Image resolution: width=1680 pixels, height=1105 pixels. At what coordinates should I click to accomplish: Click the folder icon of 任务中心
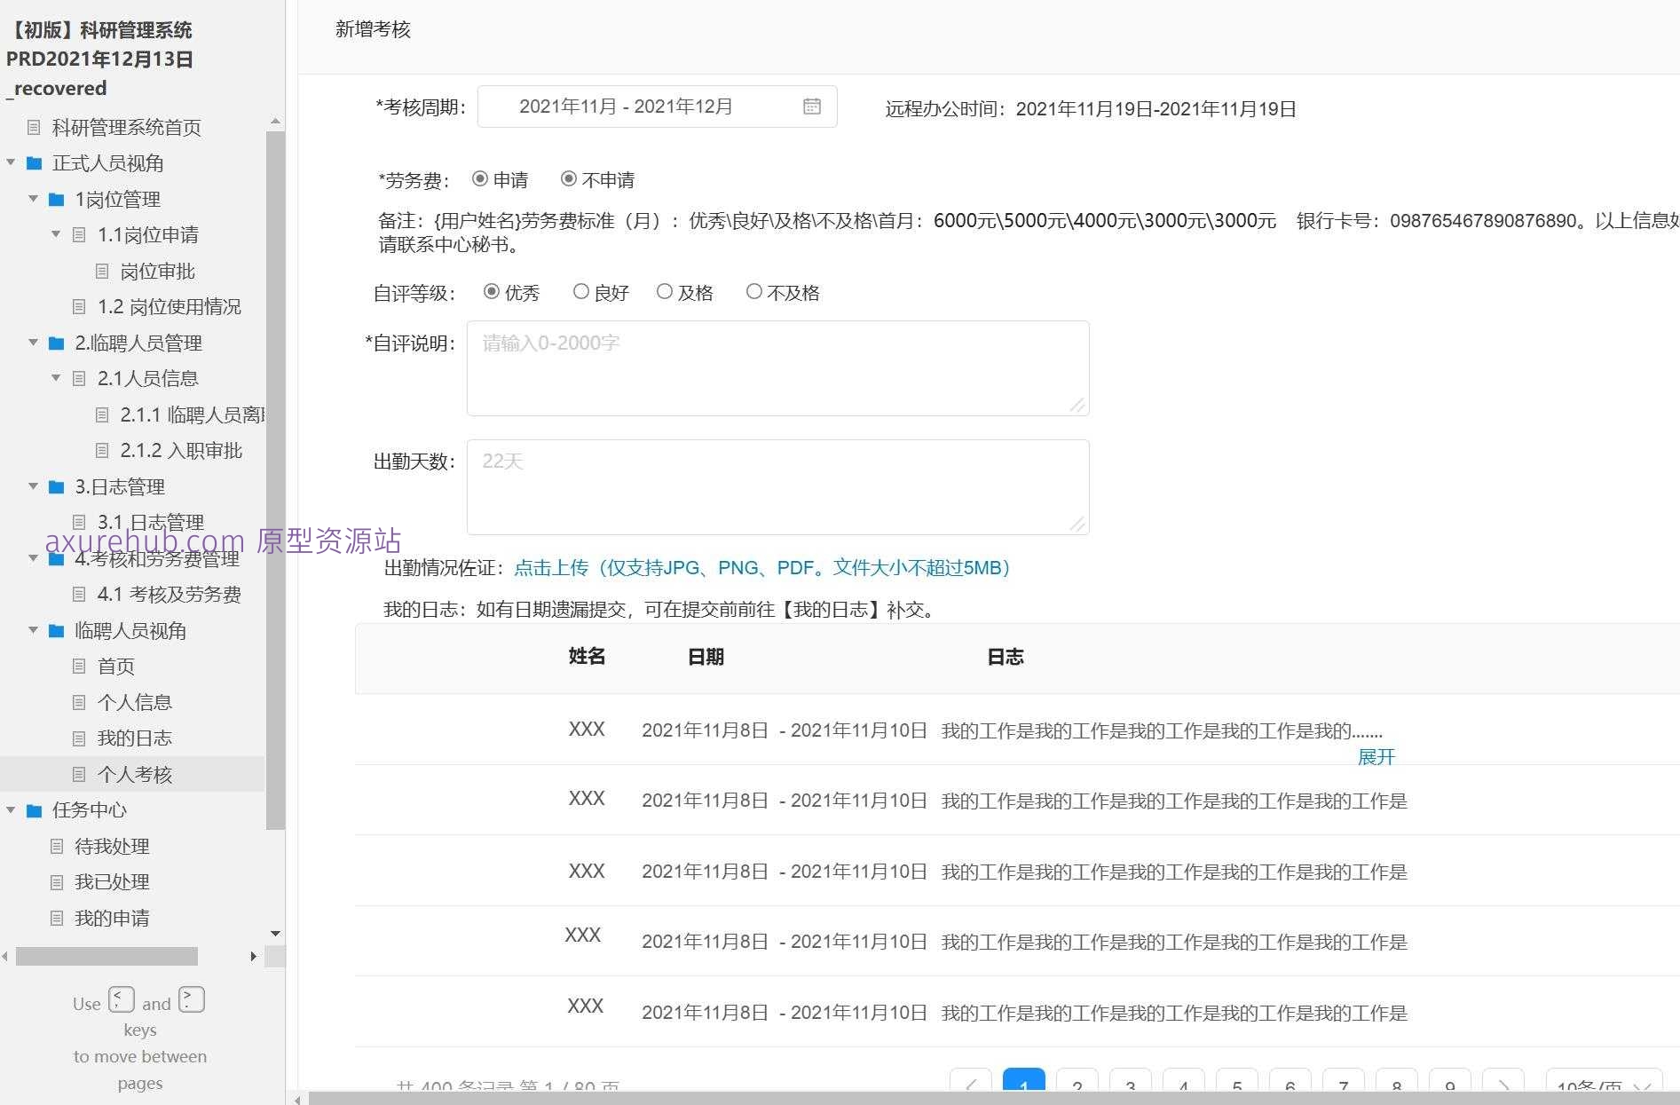(x=35, y=810)
